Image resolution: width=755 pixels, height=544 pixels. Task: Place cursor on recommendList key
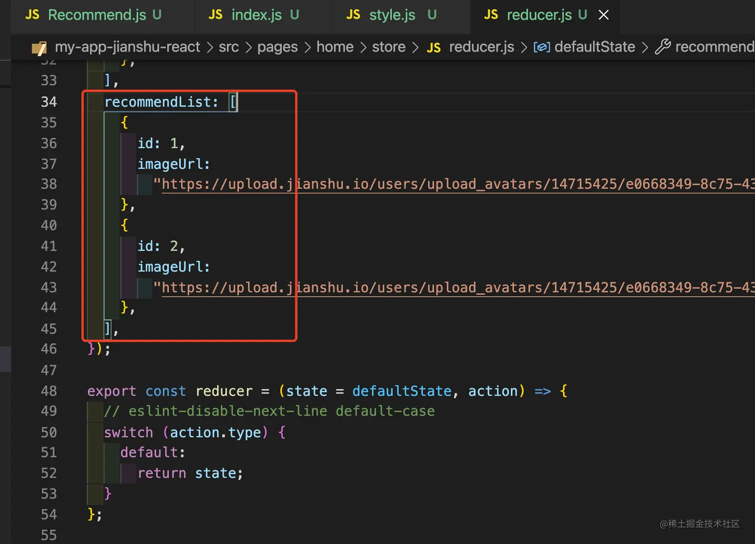tap(157, 102)
